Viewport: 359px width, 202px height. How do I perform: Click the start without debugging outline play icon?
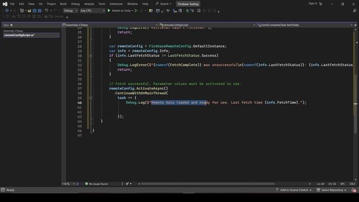click(x=136, y=11)
